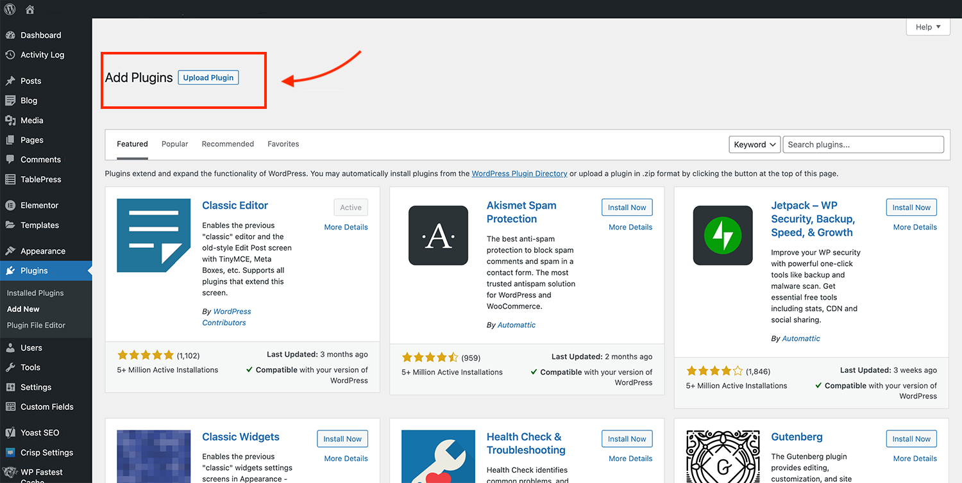The width and height of the screenshot is (962, 483).
Task: Switch to the Featured tab
Action: 132,144
